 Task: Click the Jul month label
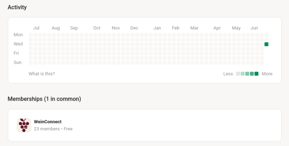click(x=36, y=28)
